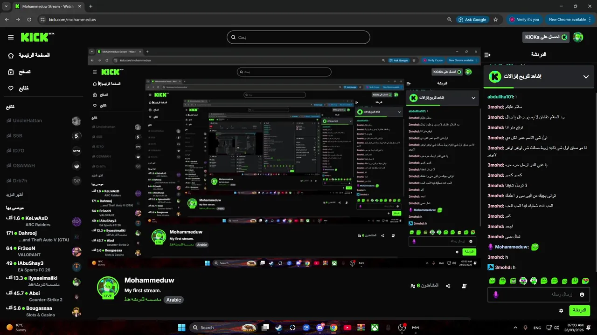Open Chrome tab search dropdown
597x335 pixels.
pos(6,7)
